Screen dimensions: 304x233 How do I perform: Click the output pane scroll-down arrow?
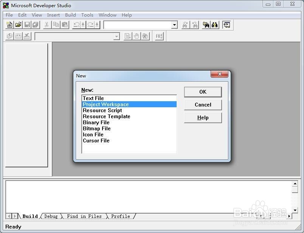[x=295, y=210]
